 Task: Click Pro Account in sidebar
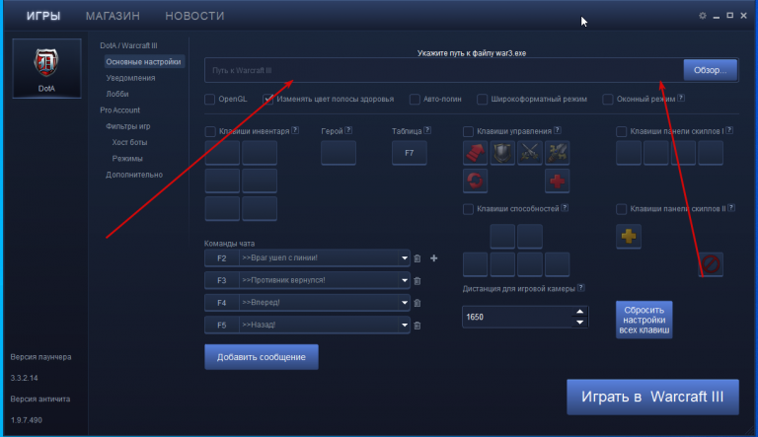pos(119,110)
